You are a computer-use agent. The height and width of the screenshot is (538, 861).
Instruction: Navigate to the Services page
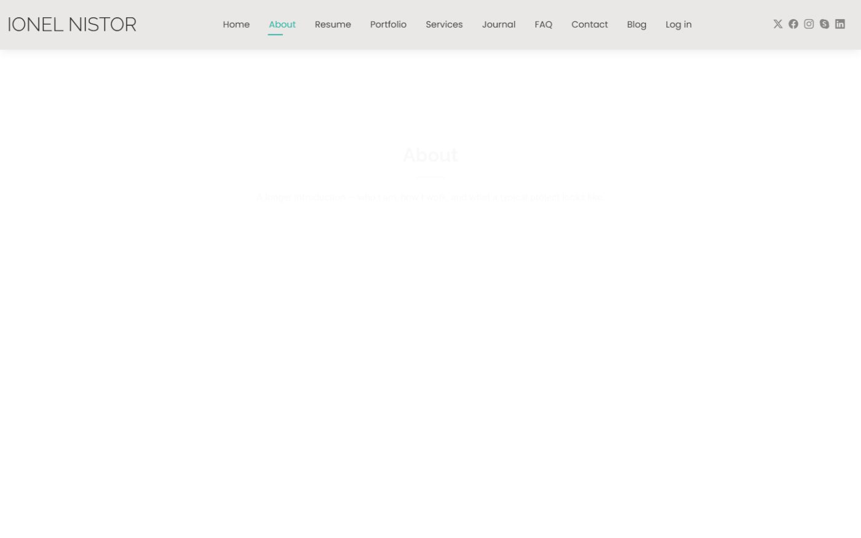(444, 25)
